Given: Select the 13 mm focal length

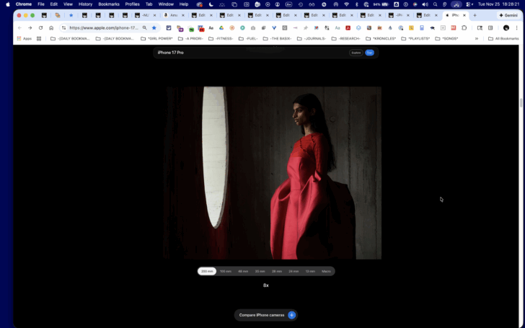Looking at the screenshot, I should coord(310,272).
